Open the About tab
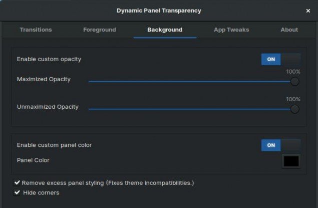Viewport: 318px width, 208px height. tap(289, 30)
